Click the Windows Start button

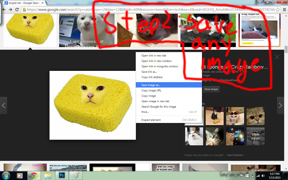tap(6, 176)
